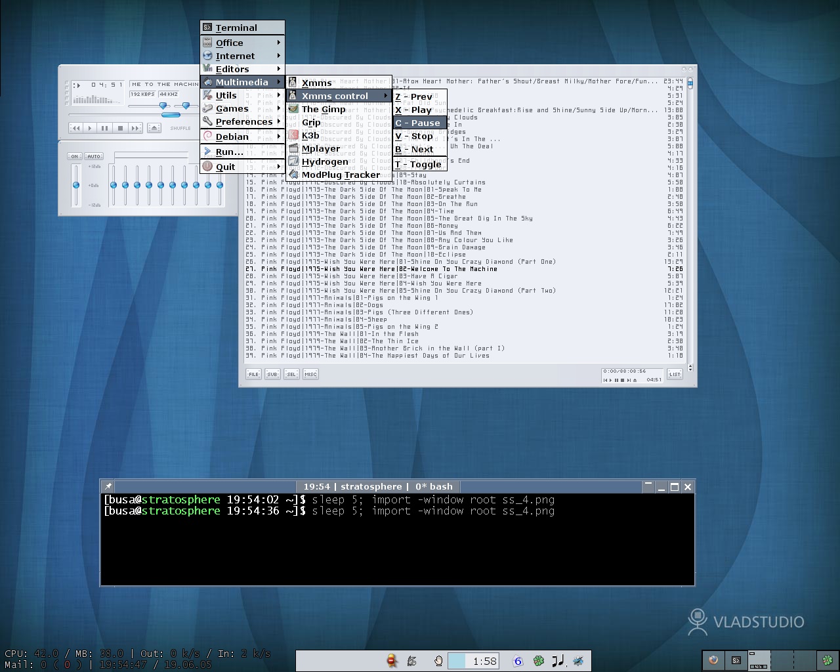Viewport: 840px width, 672px height.
Task: Launch The Gimp from Multimedia menu
Action: tap(339, 109)
